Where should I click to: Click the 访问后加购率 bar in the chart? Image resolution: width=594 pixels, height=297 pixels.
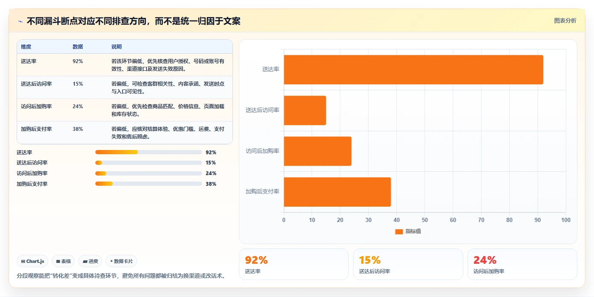pyautogui.click(x=318, y=151)
